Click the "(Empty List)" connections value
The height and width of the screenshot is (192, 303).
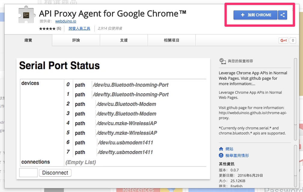coord(81,162)
